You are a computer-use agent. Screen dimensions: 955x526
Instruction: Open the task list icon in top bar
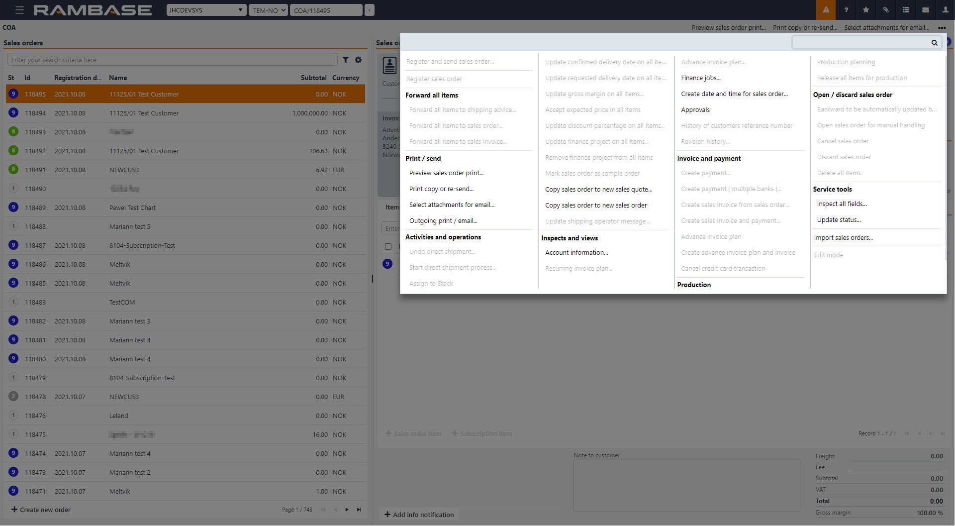(x=905, y=9)
